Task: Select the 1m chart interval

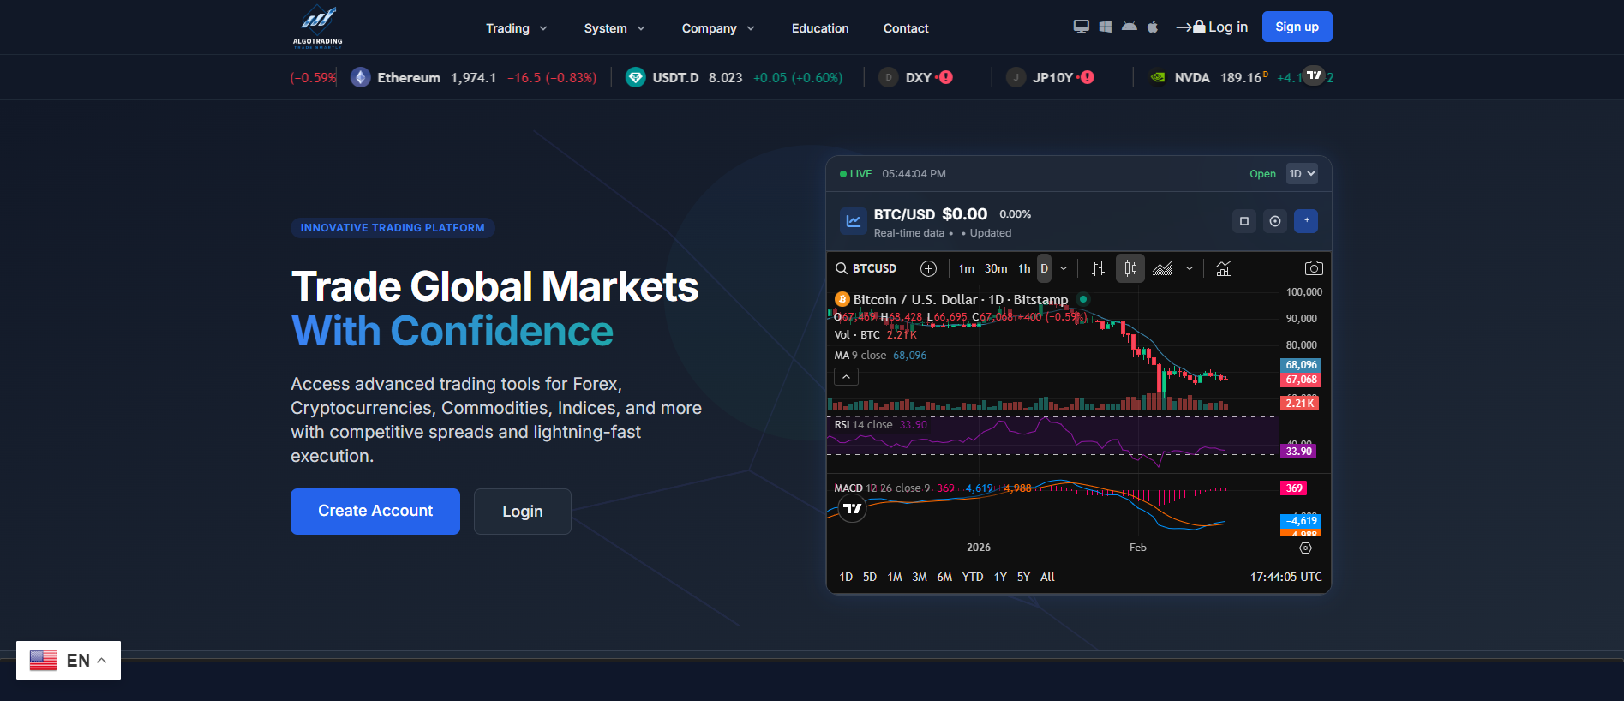Action: point(967,268)
